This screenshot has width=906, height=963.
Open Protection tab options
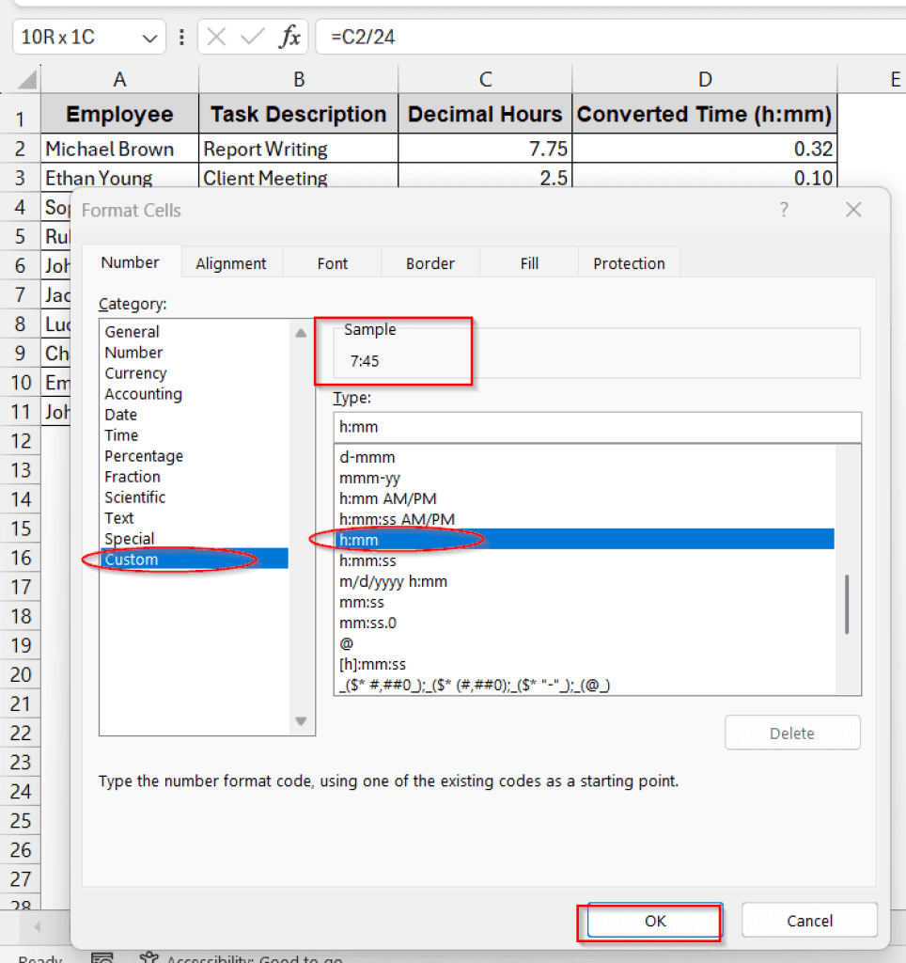point(629,263)
